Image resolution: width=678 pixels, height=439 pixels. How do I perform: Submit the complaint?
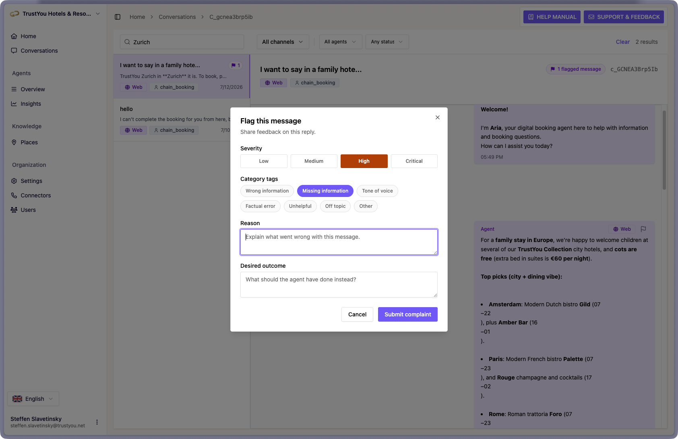pyautogui.click(x=408, y=314)
